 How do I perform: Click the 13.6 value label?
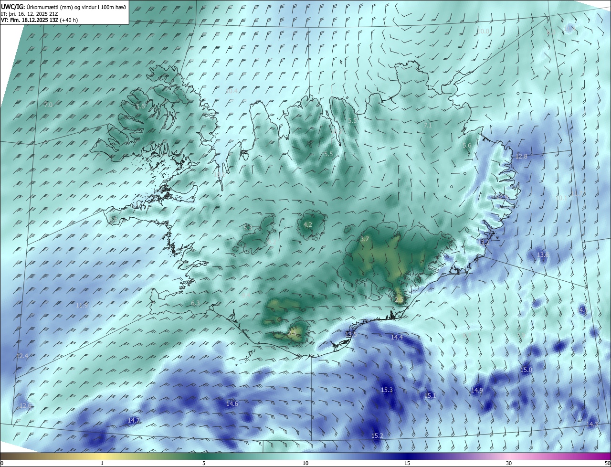543,255
